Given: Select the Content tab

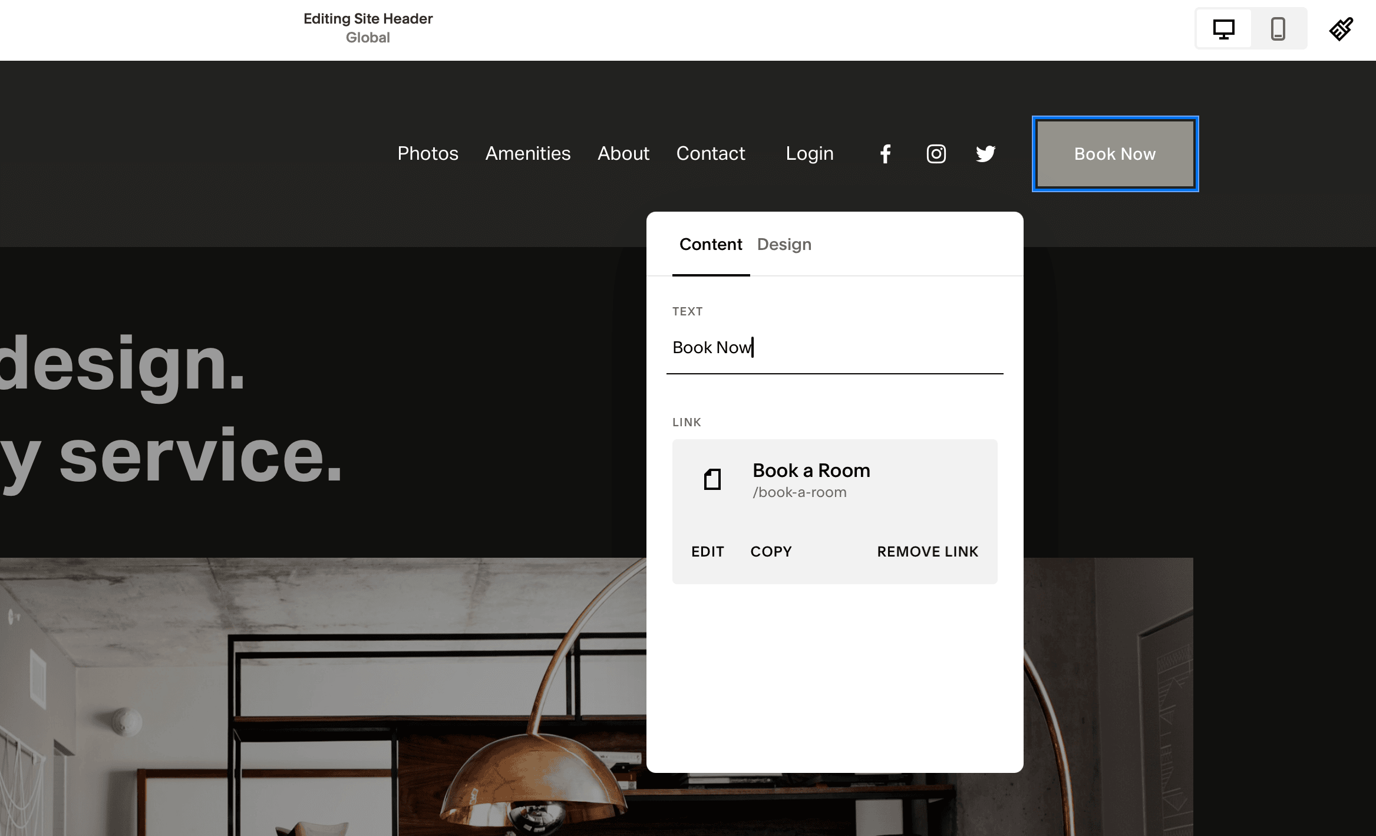Looking at the screenshot, I should (x=710, y=244).
